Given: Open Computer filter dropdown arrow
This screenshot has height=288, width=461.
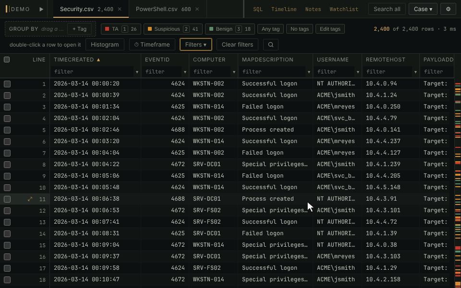Looking at the screenshot, I should coord(234,72).
